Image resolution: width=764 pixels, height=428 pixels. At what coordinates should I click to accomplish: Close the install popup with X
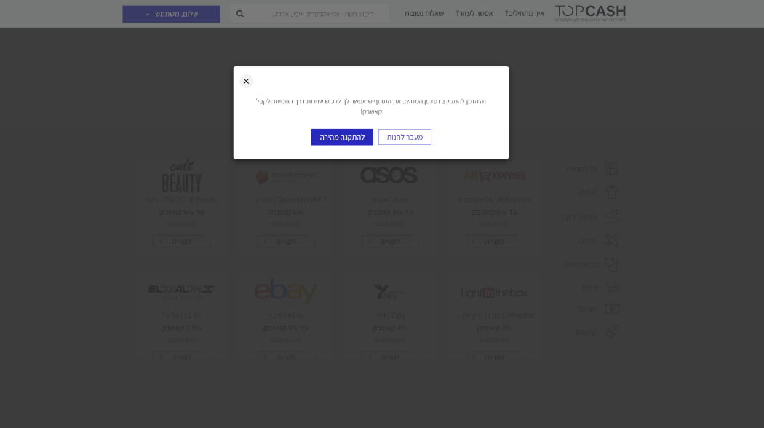(x=246, y=81)
